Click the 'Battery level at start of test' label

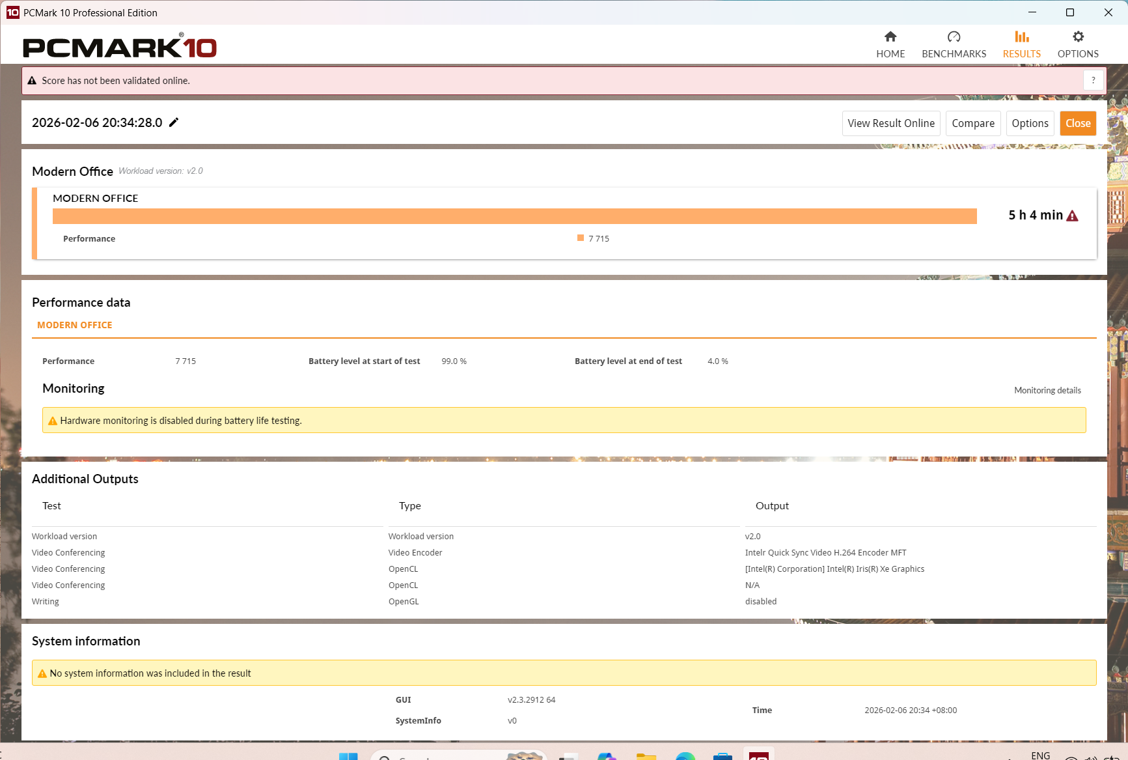(x=365, y=361)
